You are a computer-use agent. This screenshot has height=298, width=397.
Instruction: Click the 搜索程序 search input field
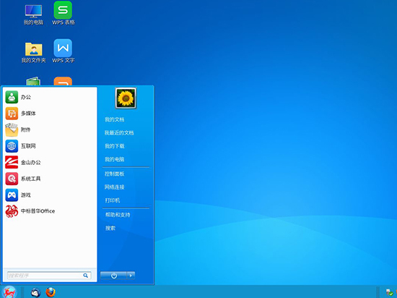(49, 276)
